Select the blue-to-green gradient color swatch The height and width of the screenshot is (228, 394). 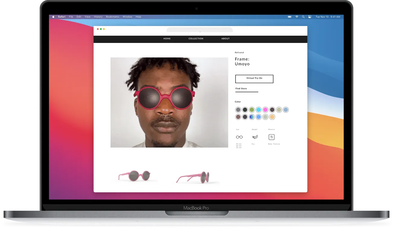point(252,117)
